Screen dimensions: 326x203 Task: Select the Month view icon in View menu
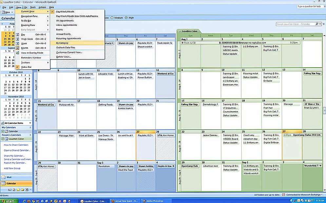coord(17,48)
